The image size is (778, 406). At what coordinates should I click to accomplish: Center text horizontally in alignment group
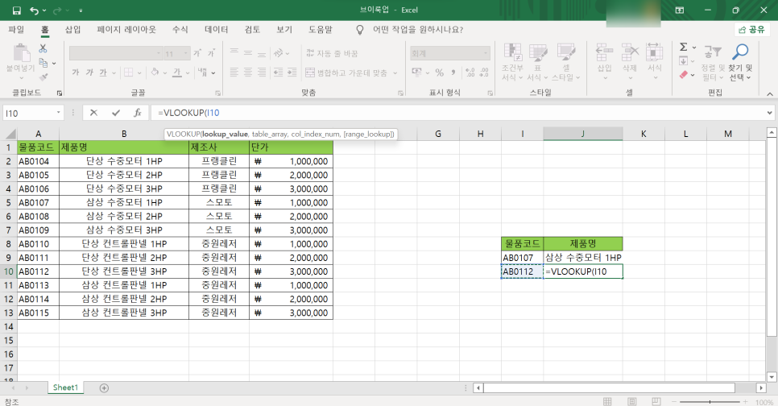[248, 73]
